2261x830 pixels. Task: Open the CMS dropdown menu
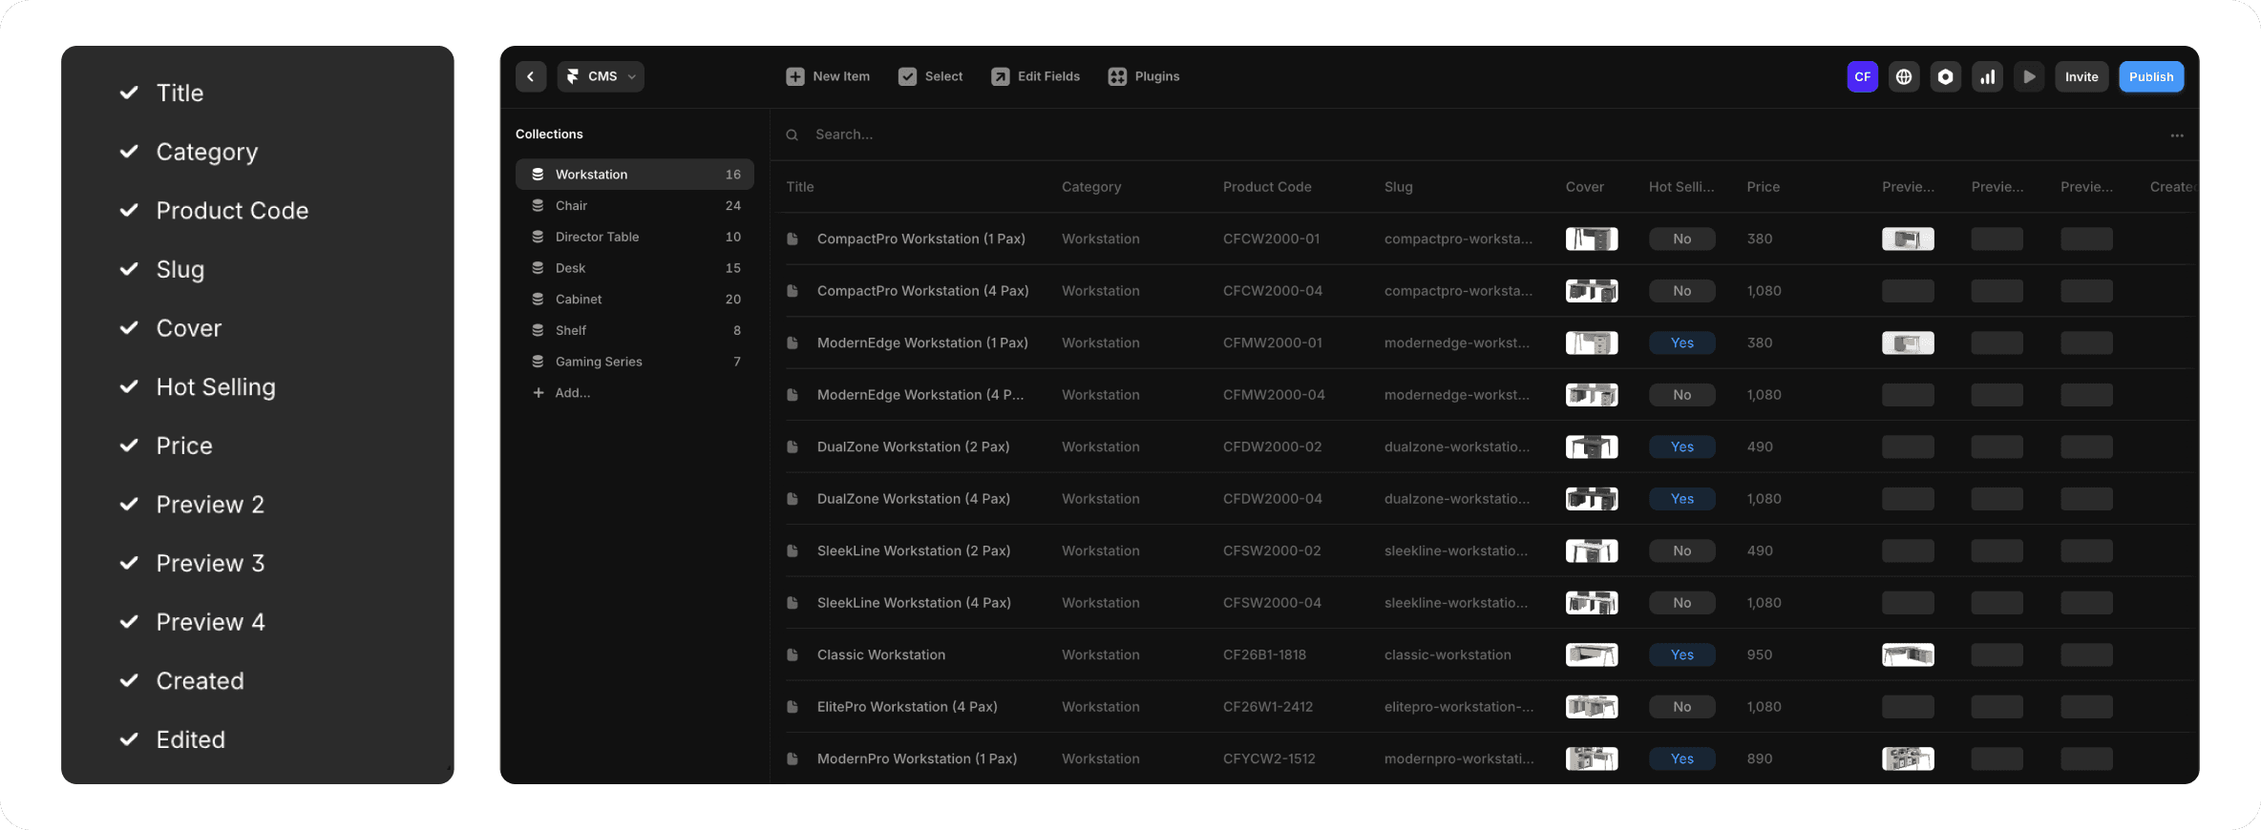click(x=601, y=76)
